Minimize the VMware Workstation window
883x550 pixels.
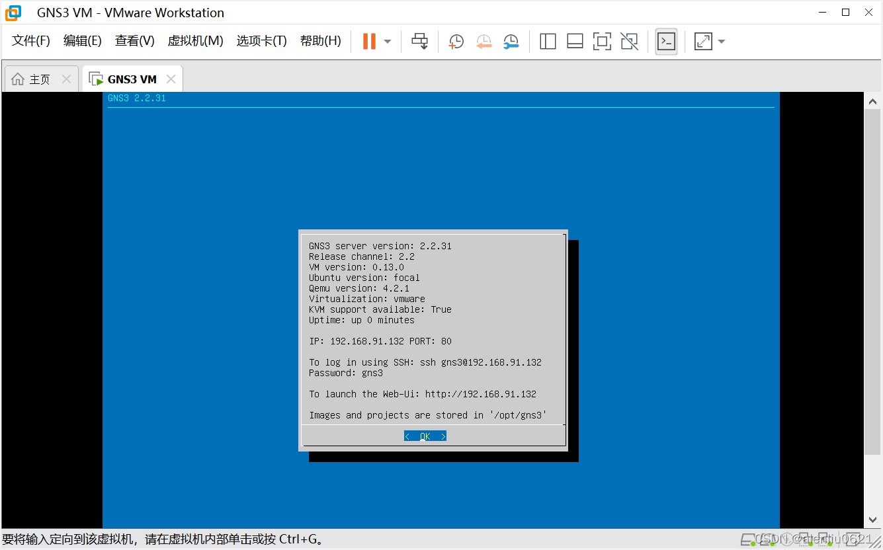pyautogui.click(x=822, y=13)
